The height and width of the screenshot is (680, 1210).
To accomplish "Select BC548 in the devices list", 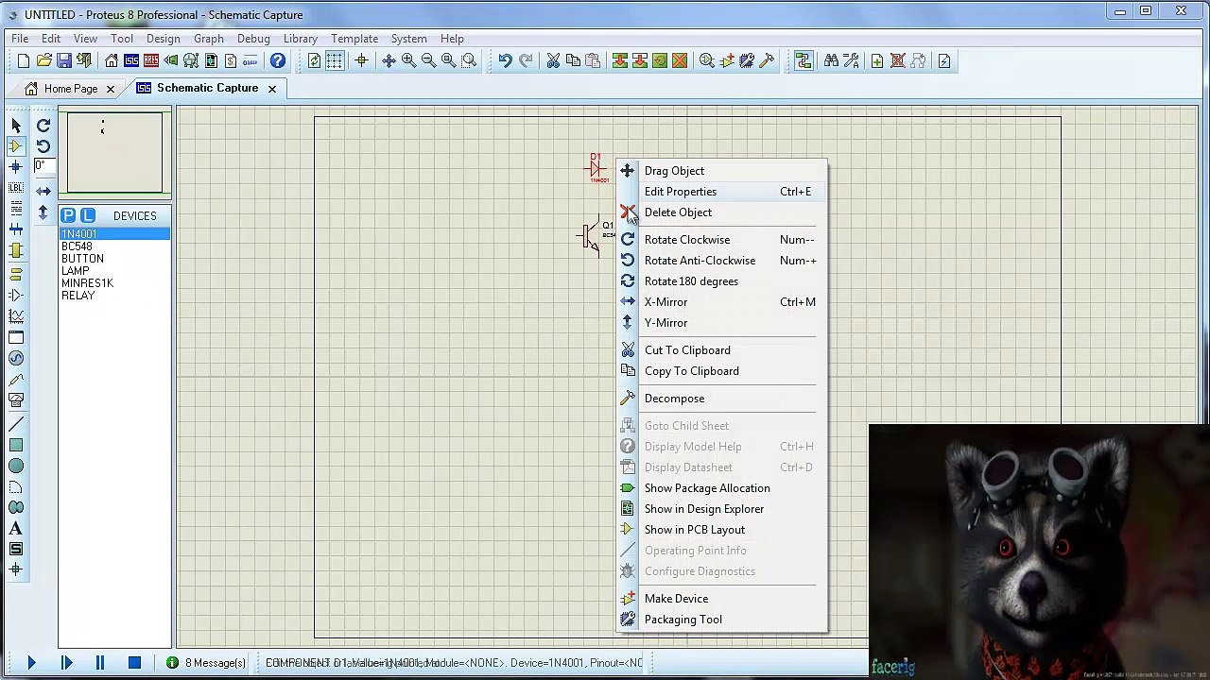I will (77, 246).
